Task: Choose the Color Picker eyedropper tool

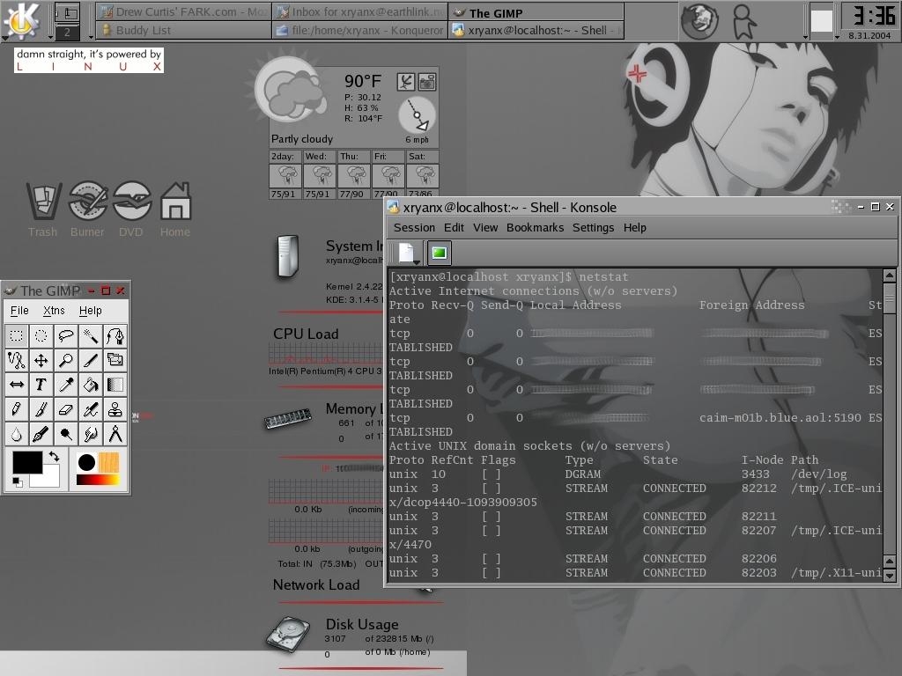Action: click(x=65, y=385)
